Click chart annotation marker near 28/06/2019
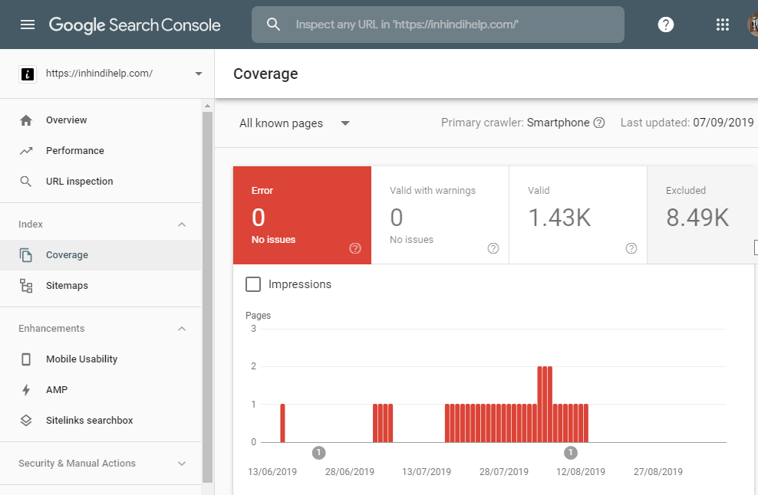 coord(318,453)
